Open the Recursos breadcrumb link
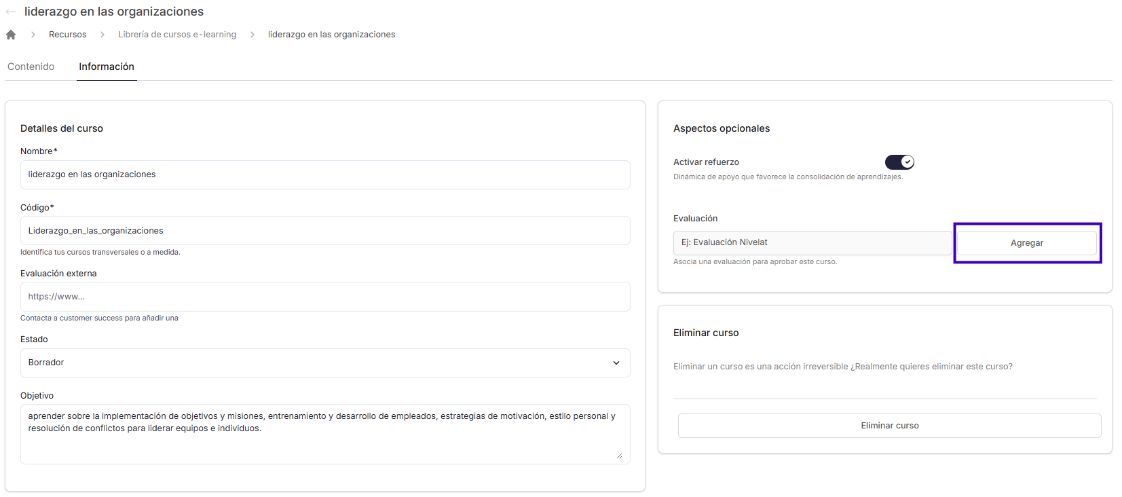Image resolution: width=1122 pixels, height=497 pixels. coord(68,35)
